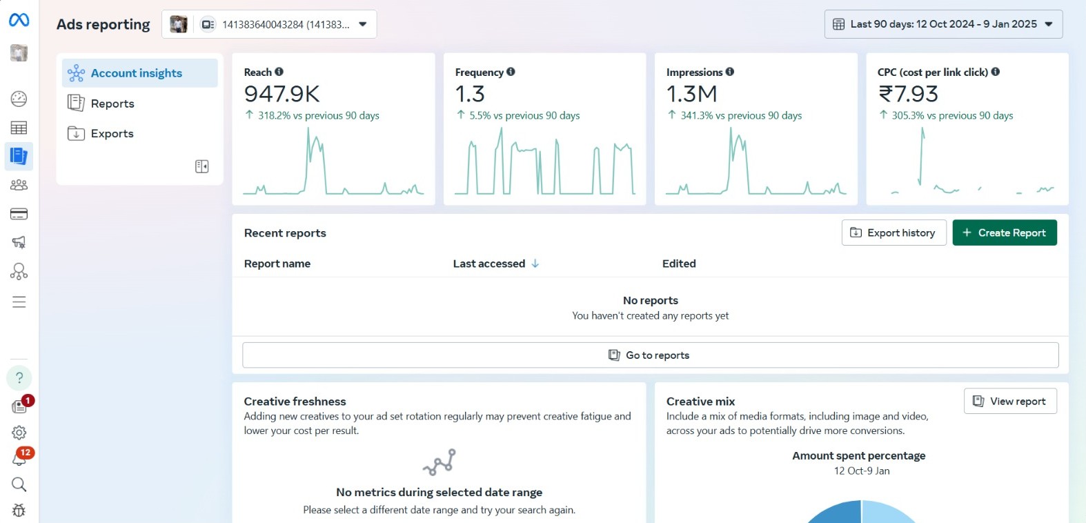1086x523 pixels.
Task: Select the highlighted Ads reporting sidebar icon
Action: 19,157
